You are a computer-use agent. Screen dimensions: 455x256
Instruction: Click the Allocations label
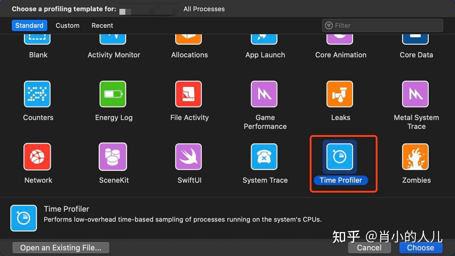[189, 55]
